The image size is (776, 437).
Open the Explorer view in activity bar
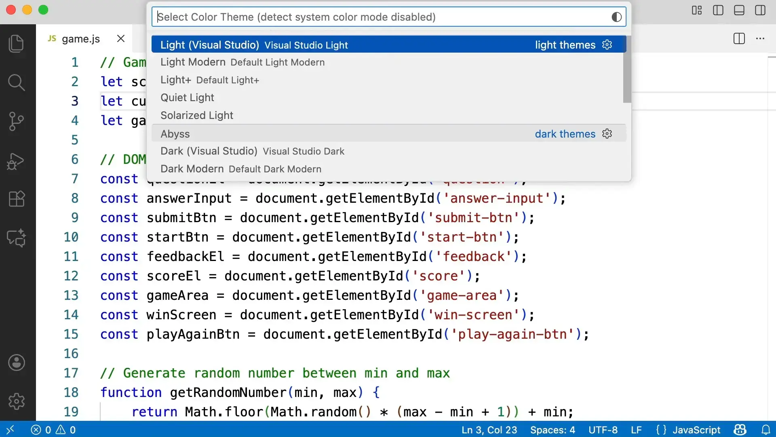coord(16,43)
